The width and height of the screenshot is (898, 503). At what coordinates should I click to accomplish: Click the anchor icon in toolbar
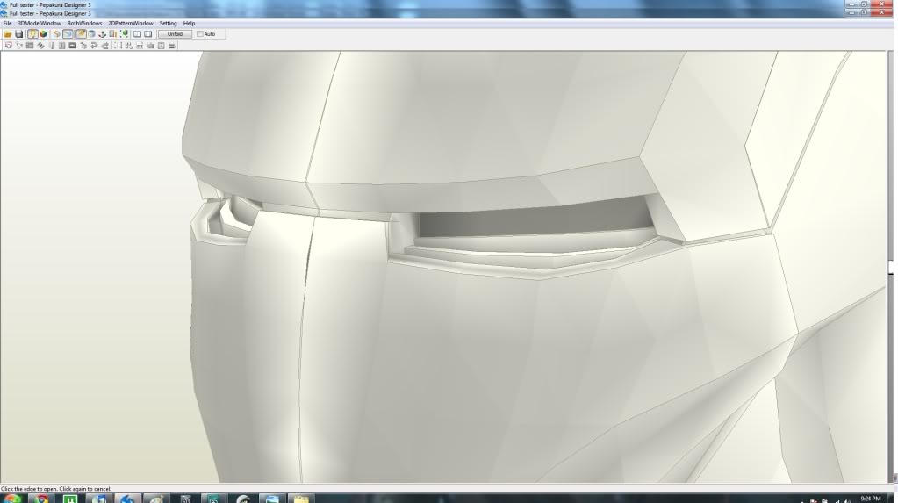[102, 34]
